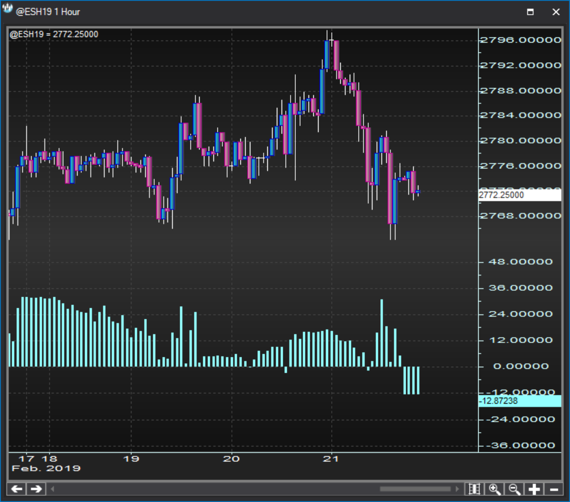The width and height of the screenshot is (570, 502).
Task: Click the horizontal scrollbar thumb
Action: tap(415, 489)
